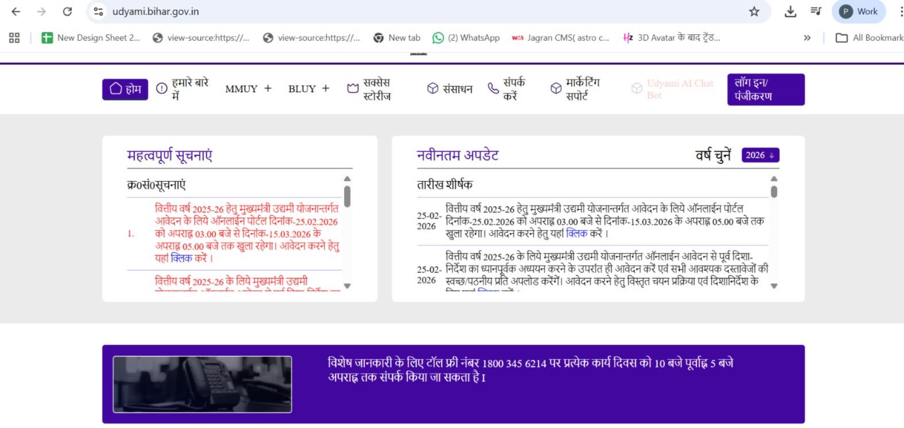Image resolution: width=904 pixels, height=428 pixels.
Task: Go to the होम menu button
Action: tap(125, 89)
